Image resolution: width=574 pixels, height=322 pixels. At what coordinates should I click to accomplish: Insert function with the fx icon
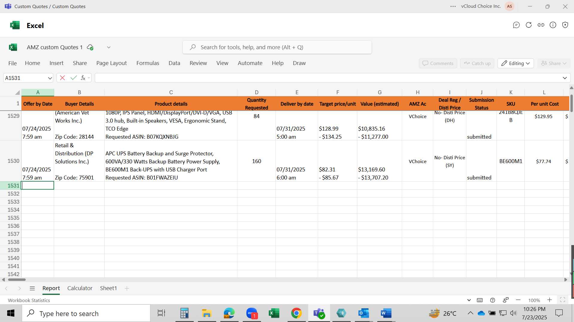click(x=83, y=78)
